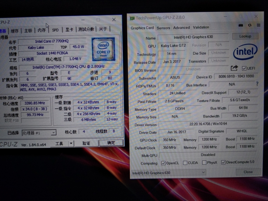Toggle the PhysX checkbox
Image resolution: width=268 pixels, height=201 pixels.
tap(204, 162)
